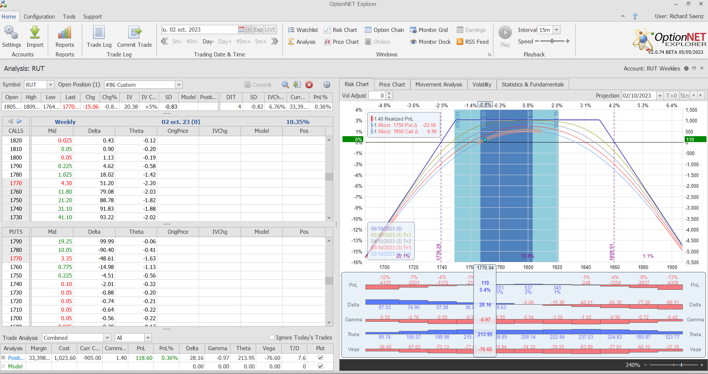Open the Price Chart window from ribbon
The image size is (708, 374).
(x=341, y=42)
